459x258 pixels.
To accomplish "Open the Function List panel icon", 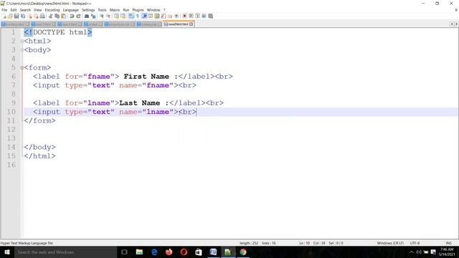I will point(164,16).
